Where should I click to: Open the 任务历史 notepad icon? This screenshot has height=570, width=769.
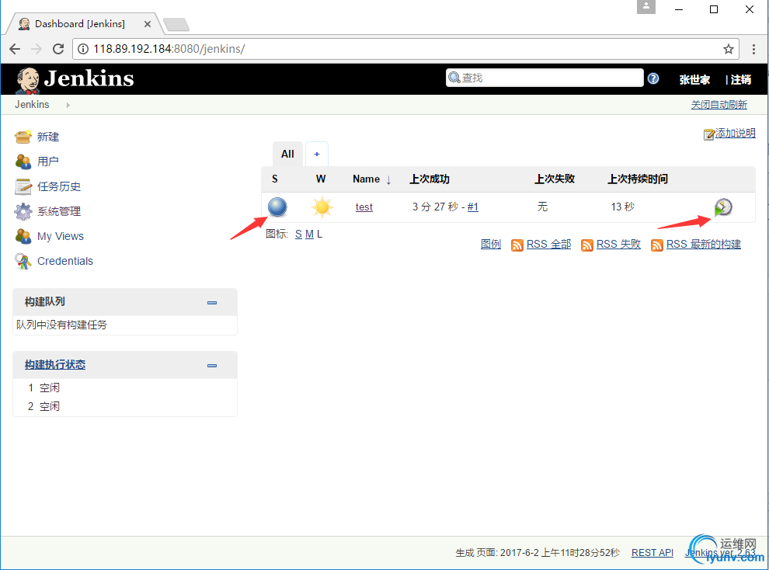click(23, 186)
